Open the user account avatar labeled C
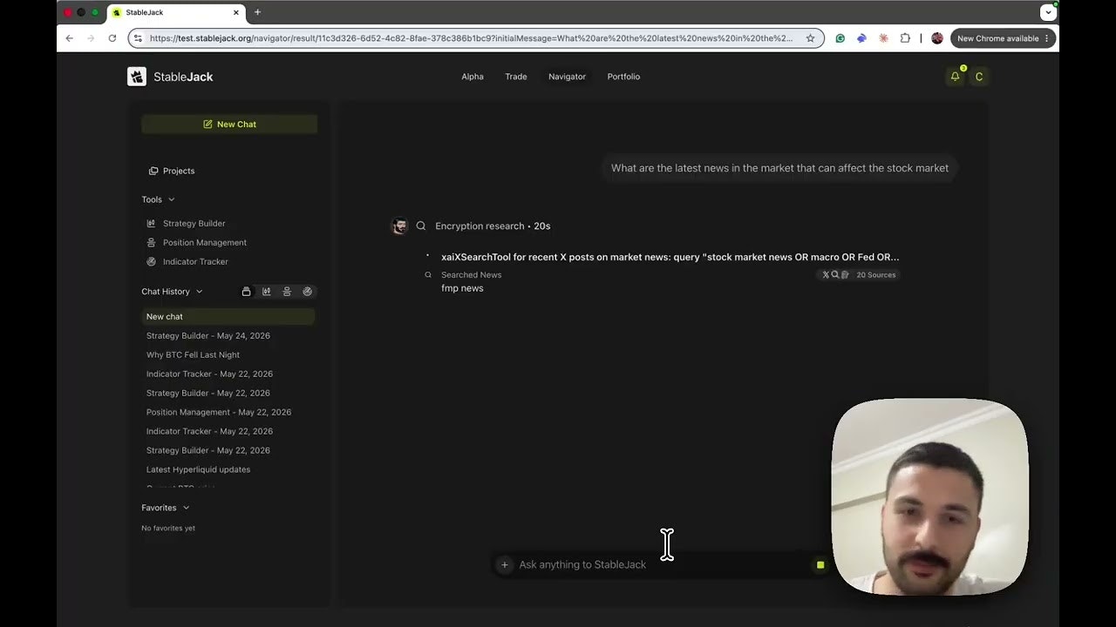 point(979,77)
